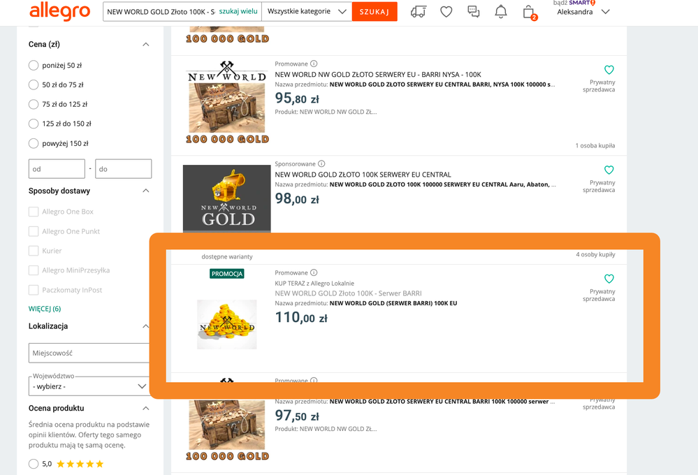Check Paczkomaty InPost delivery
Screen dimensions: 698x475
34,290
